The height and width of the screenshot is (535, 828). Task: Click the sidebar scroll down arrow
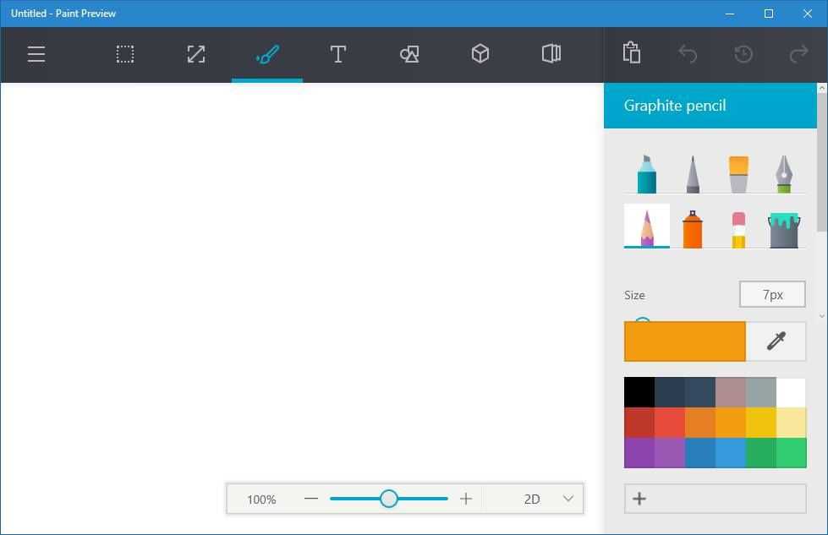pyautogui.click(x=821, y=316)
